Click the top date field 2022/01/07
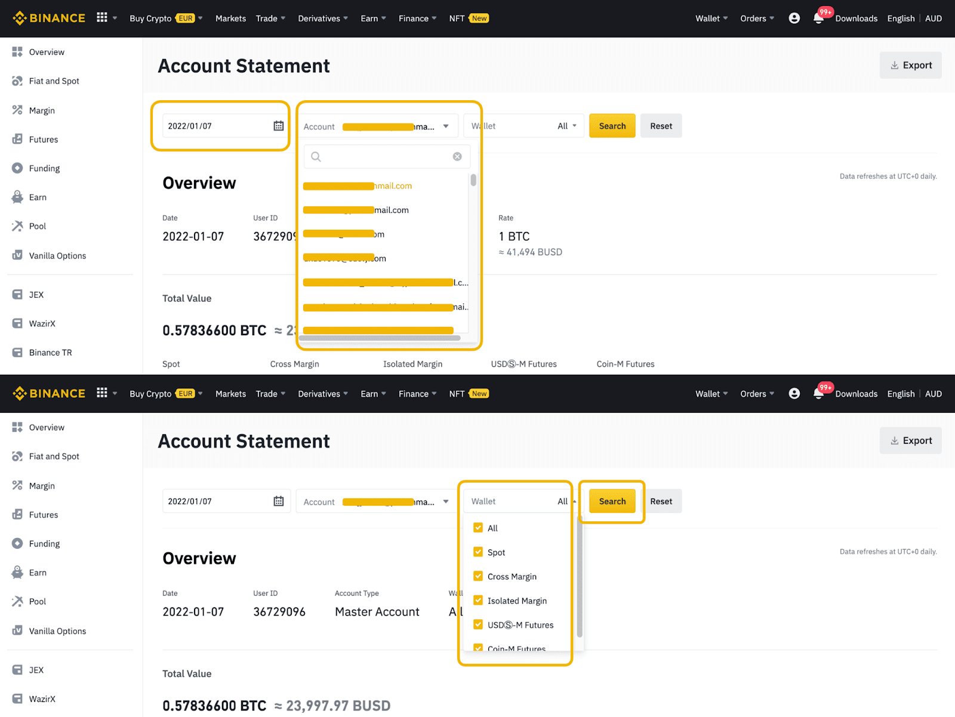The width and height of the screenshot is (955, 717). tap(226, 126)
